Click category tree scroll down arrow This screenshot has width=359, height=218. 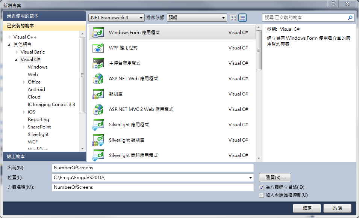[x=82, y=149]
